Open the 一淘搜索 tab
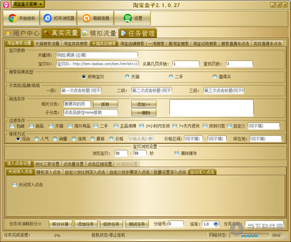Viewport: 291px width, 242px height. (157, 44)
